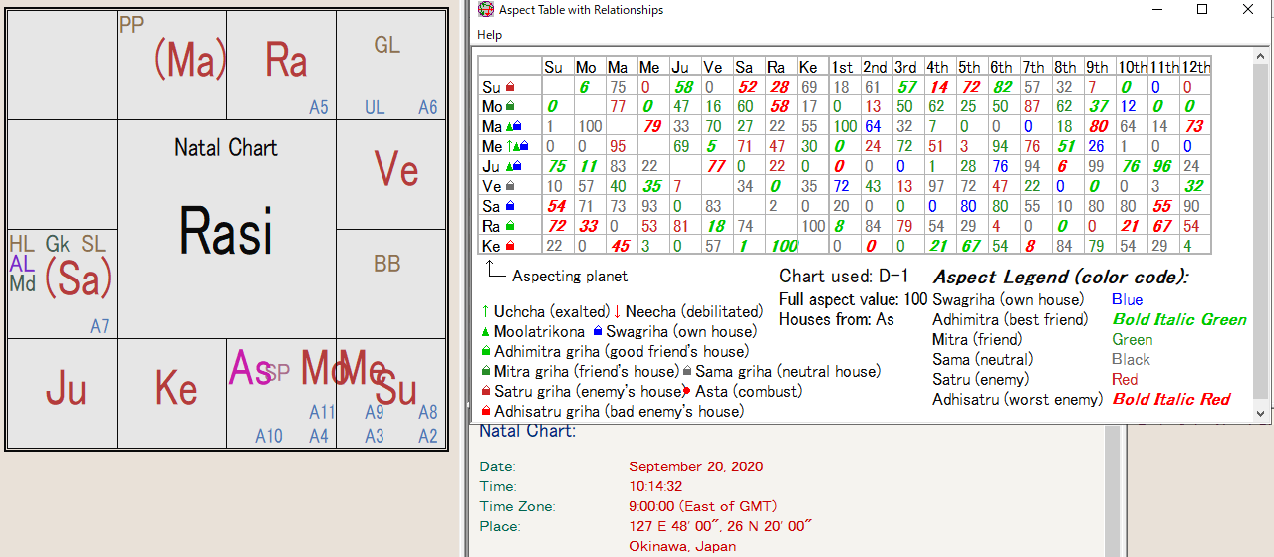Select Ra planet in the Rasi chart
The image size is (1274, 557).
[x=285, y=61]
